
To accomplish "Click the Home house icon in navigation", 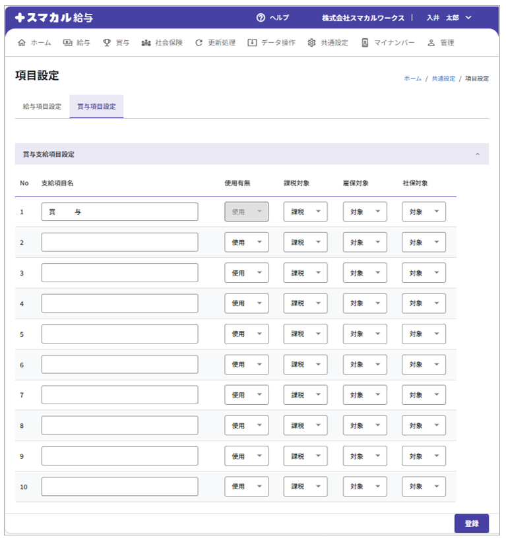I will pos(22,43).
